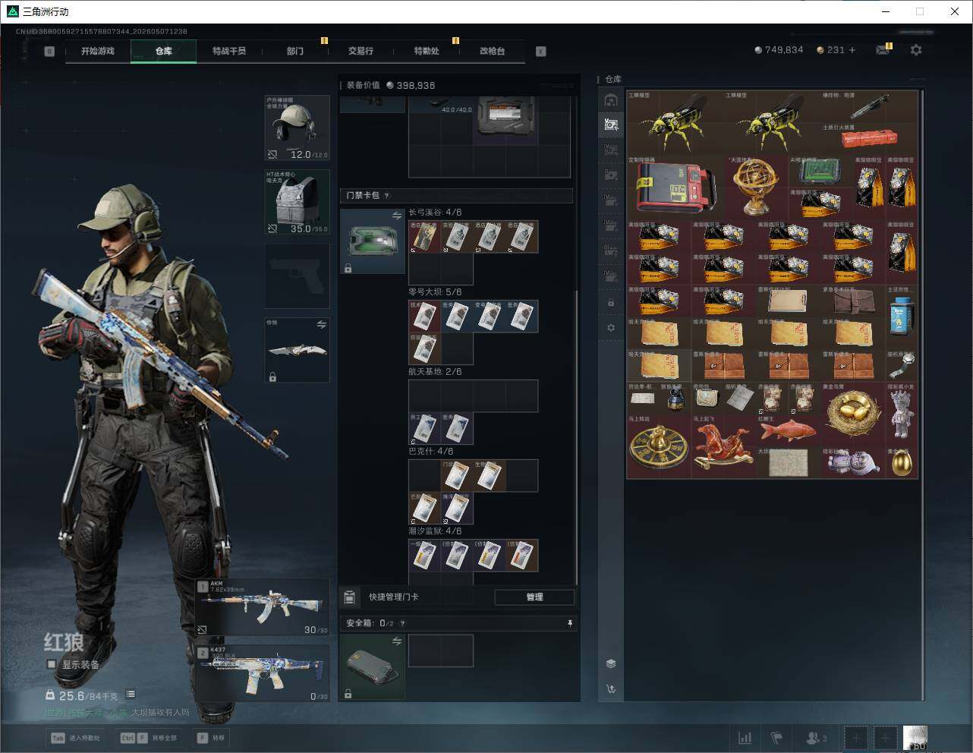The width and height of the screenshot is (973, 753).
Task: Pin the 安全箱 section with pushpin
Action: point(569,623)
